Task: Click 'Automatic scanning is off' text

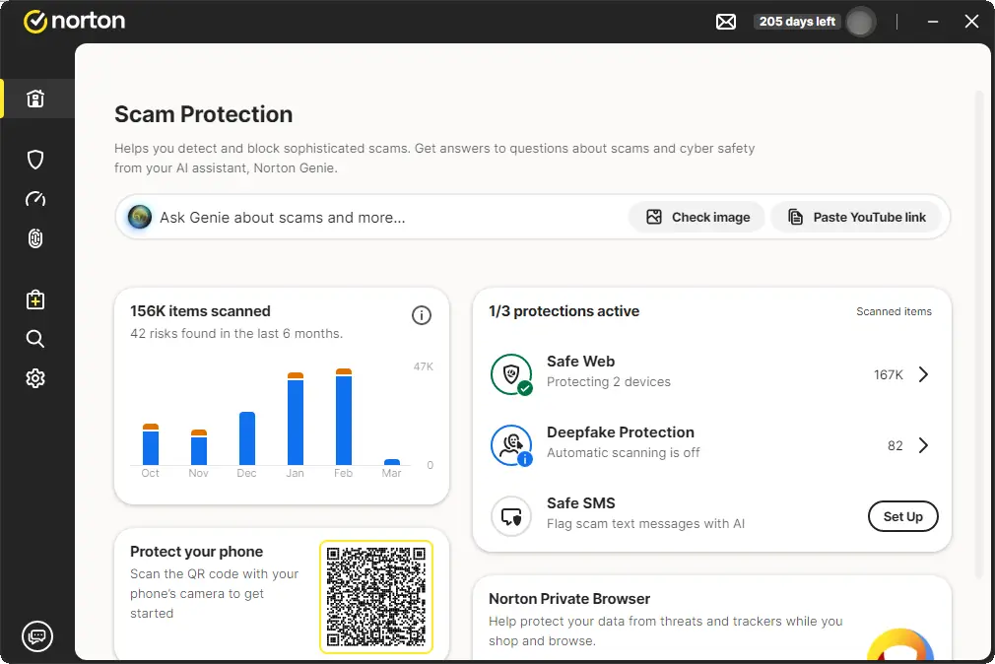Action: pos(624,452)
